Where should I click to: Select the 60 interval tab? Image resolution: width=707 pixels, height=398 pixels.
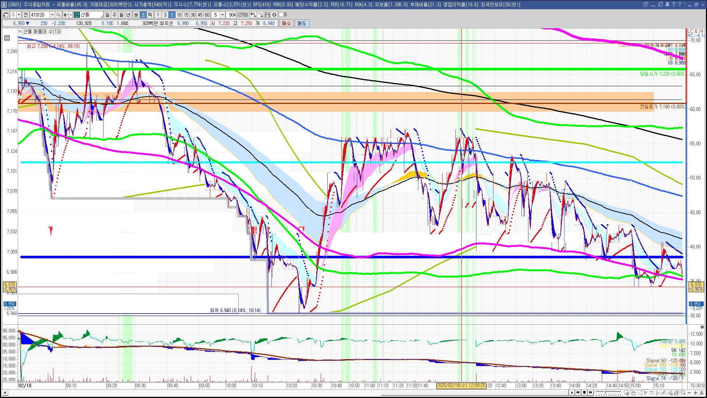tap(207, 15)
